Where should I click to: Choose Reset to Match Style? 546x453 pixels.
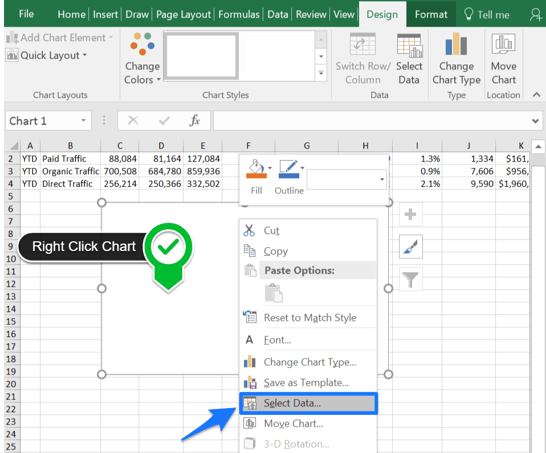coord(308,318)
